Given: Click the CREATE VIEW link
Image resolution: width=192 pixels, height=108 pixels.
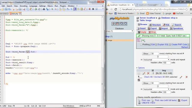Looking at the screenshot, I should [148, 103].
